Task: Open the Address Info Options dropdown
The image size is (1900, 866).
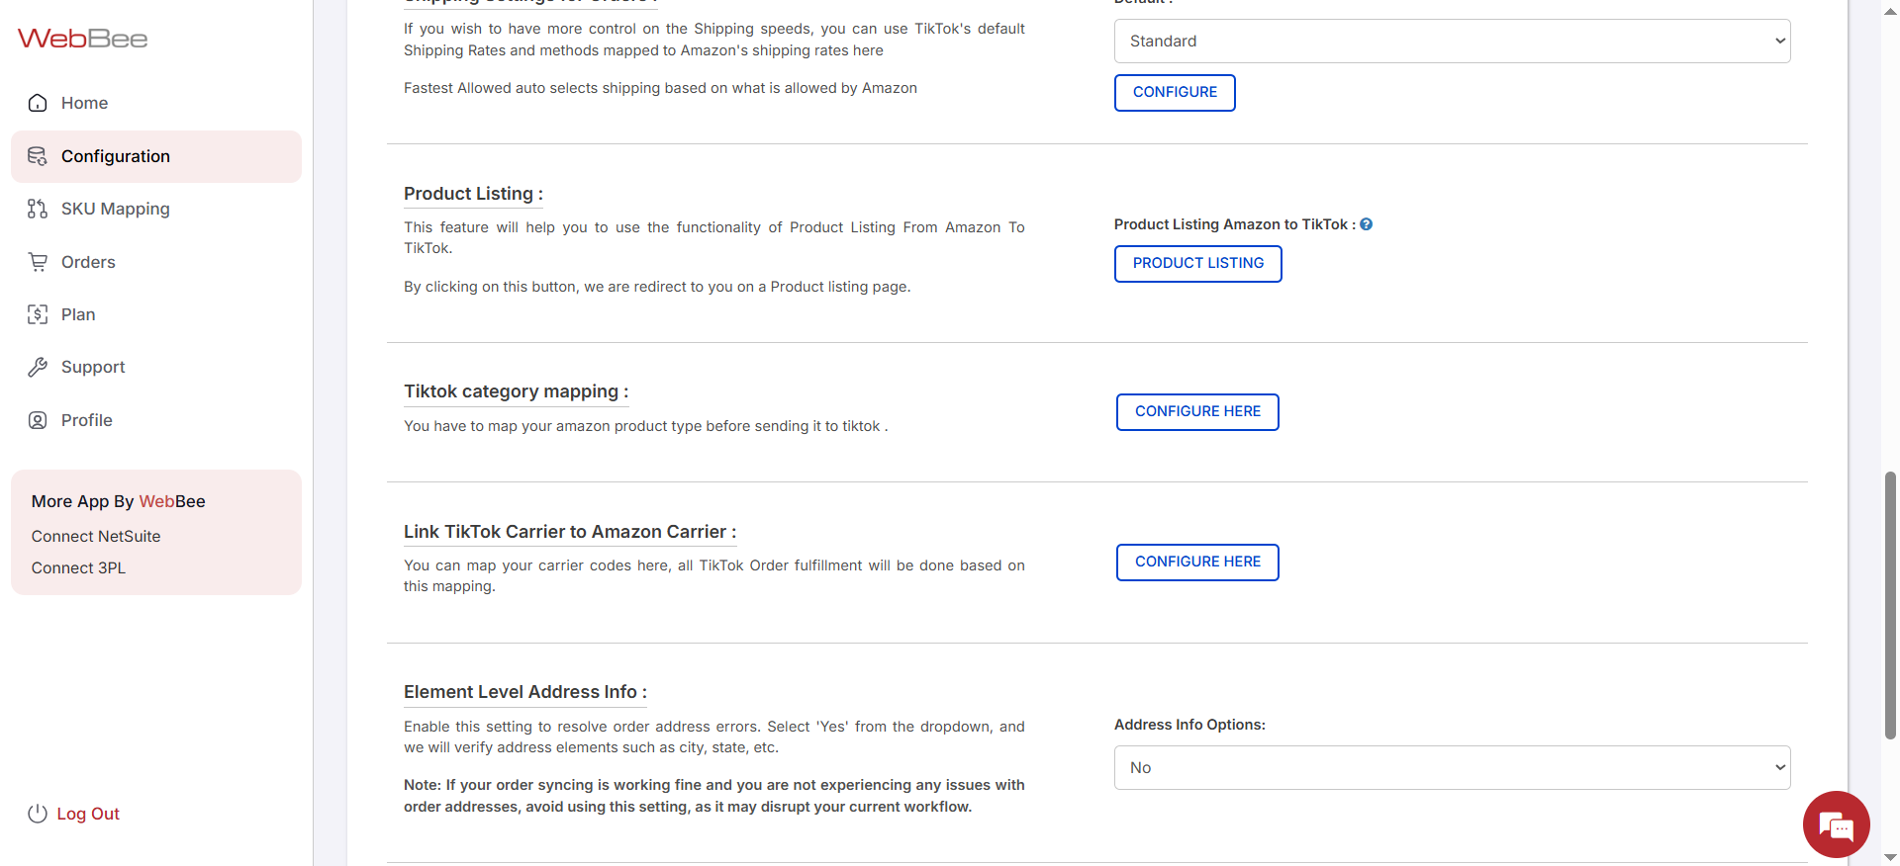Action: pyautogui.click(x=1452, y=768)
